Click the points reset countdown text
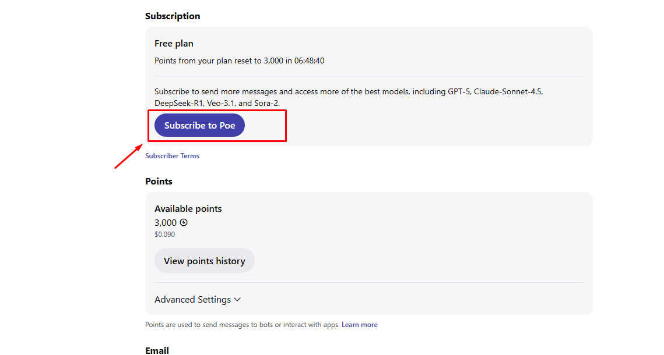Screen dimensions: 664x355 coord(239,61)
